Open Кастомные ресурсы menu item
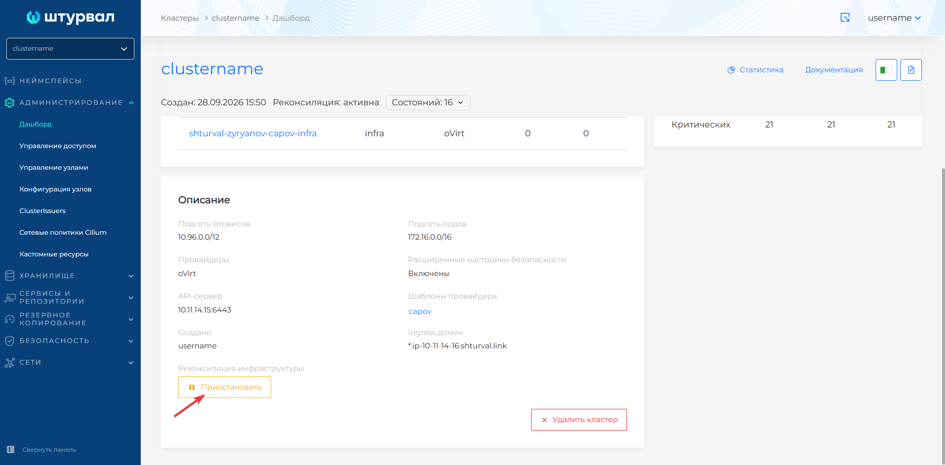This screenshot has width=945, height=465. pos(54,254)
